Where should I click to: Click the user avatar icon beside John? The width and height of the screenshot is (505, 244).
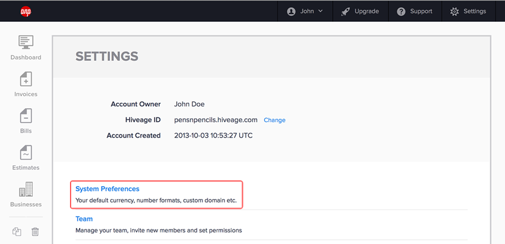coord(291,12)
